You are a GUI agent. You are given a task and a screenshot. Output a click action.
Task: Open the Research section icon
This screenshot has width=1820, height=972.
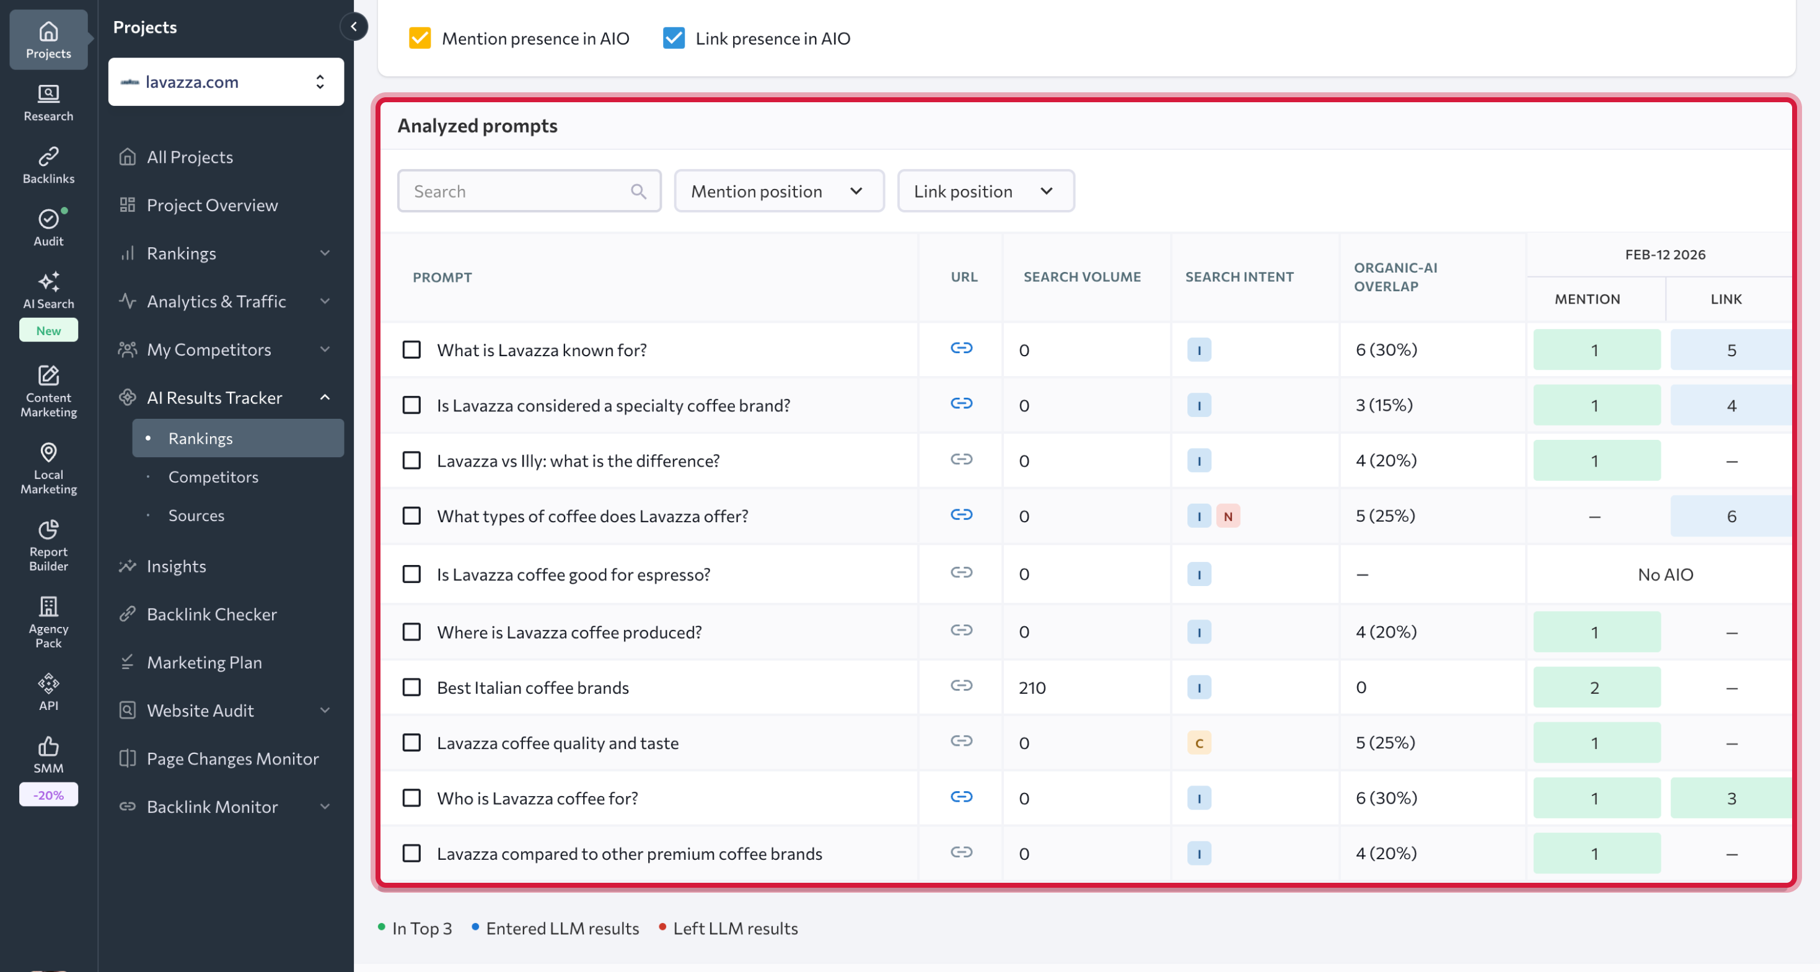coord(48,102)
